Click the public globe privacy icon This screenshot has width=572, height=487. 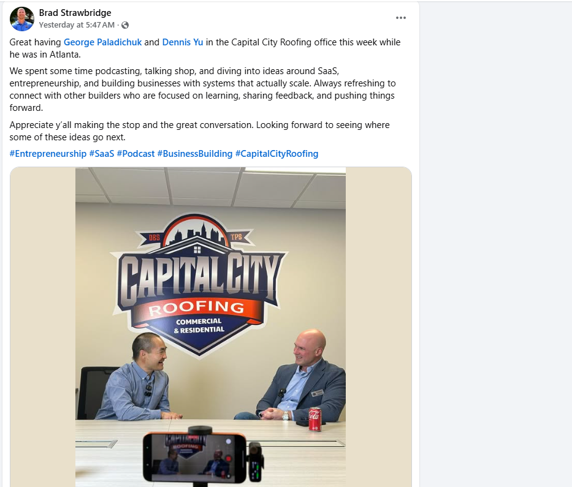125,25
